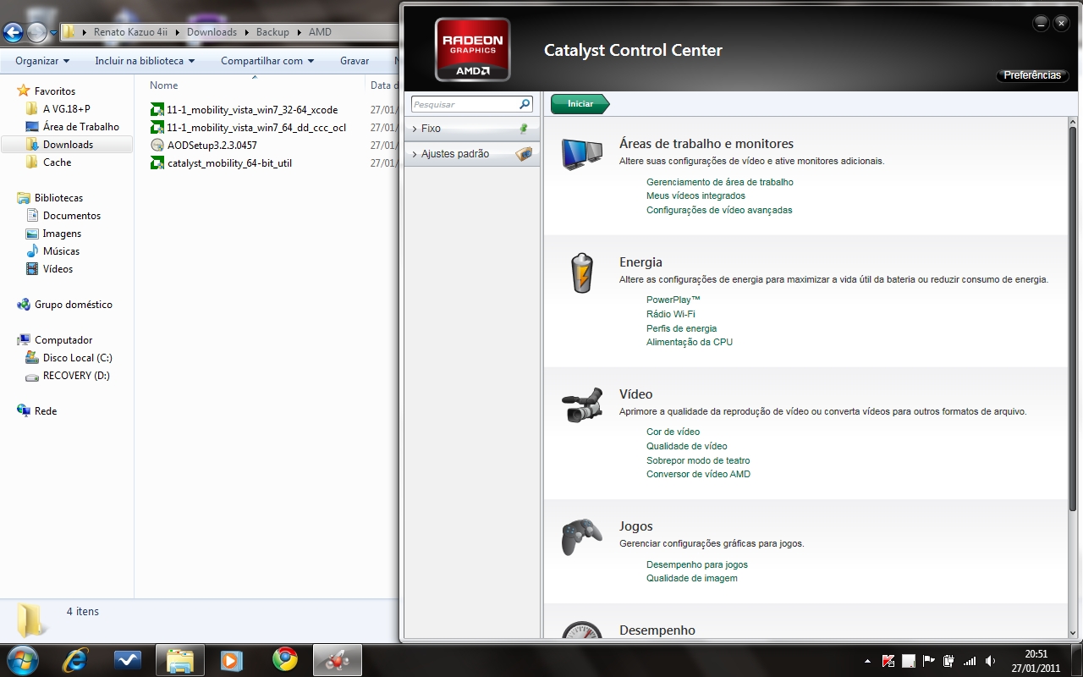This screenshot has width=1083, height=677.
Task: Click the Gravar toolbar button in Explorer
Action: coord(355,61)
